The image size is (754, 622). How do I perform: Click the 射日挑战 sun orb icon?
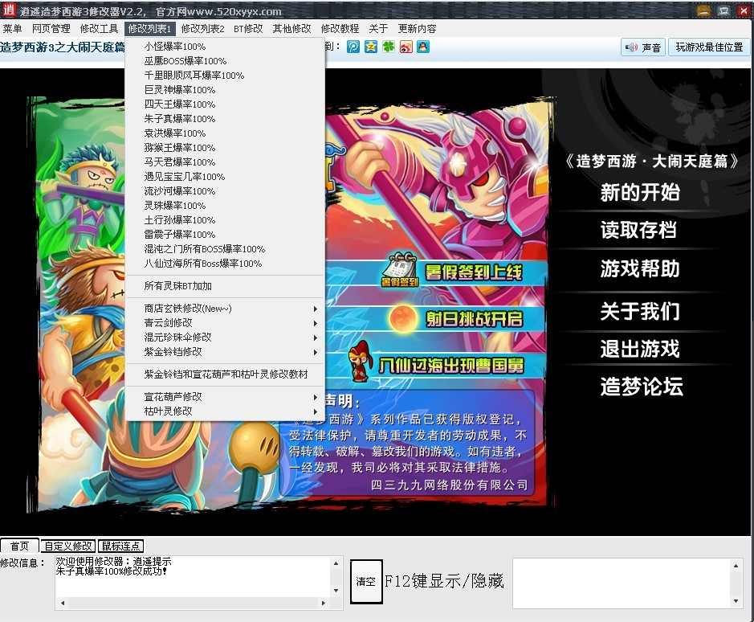click(x=402, y=319)
